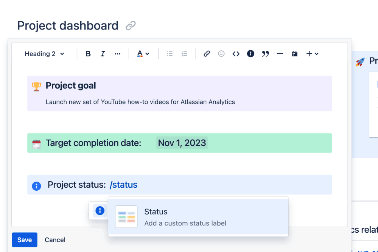The image size is (378, 252).
Task: Insert a block quote
Action: (x=265, y=53)
